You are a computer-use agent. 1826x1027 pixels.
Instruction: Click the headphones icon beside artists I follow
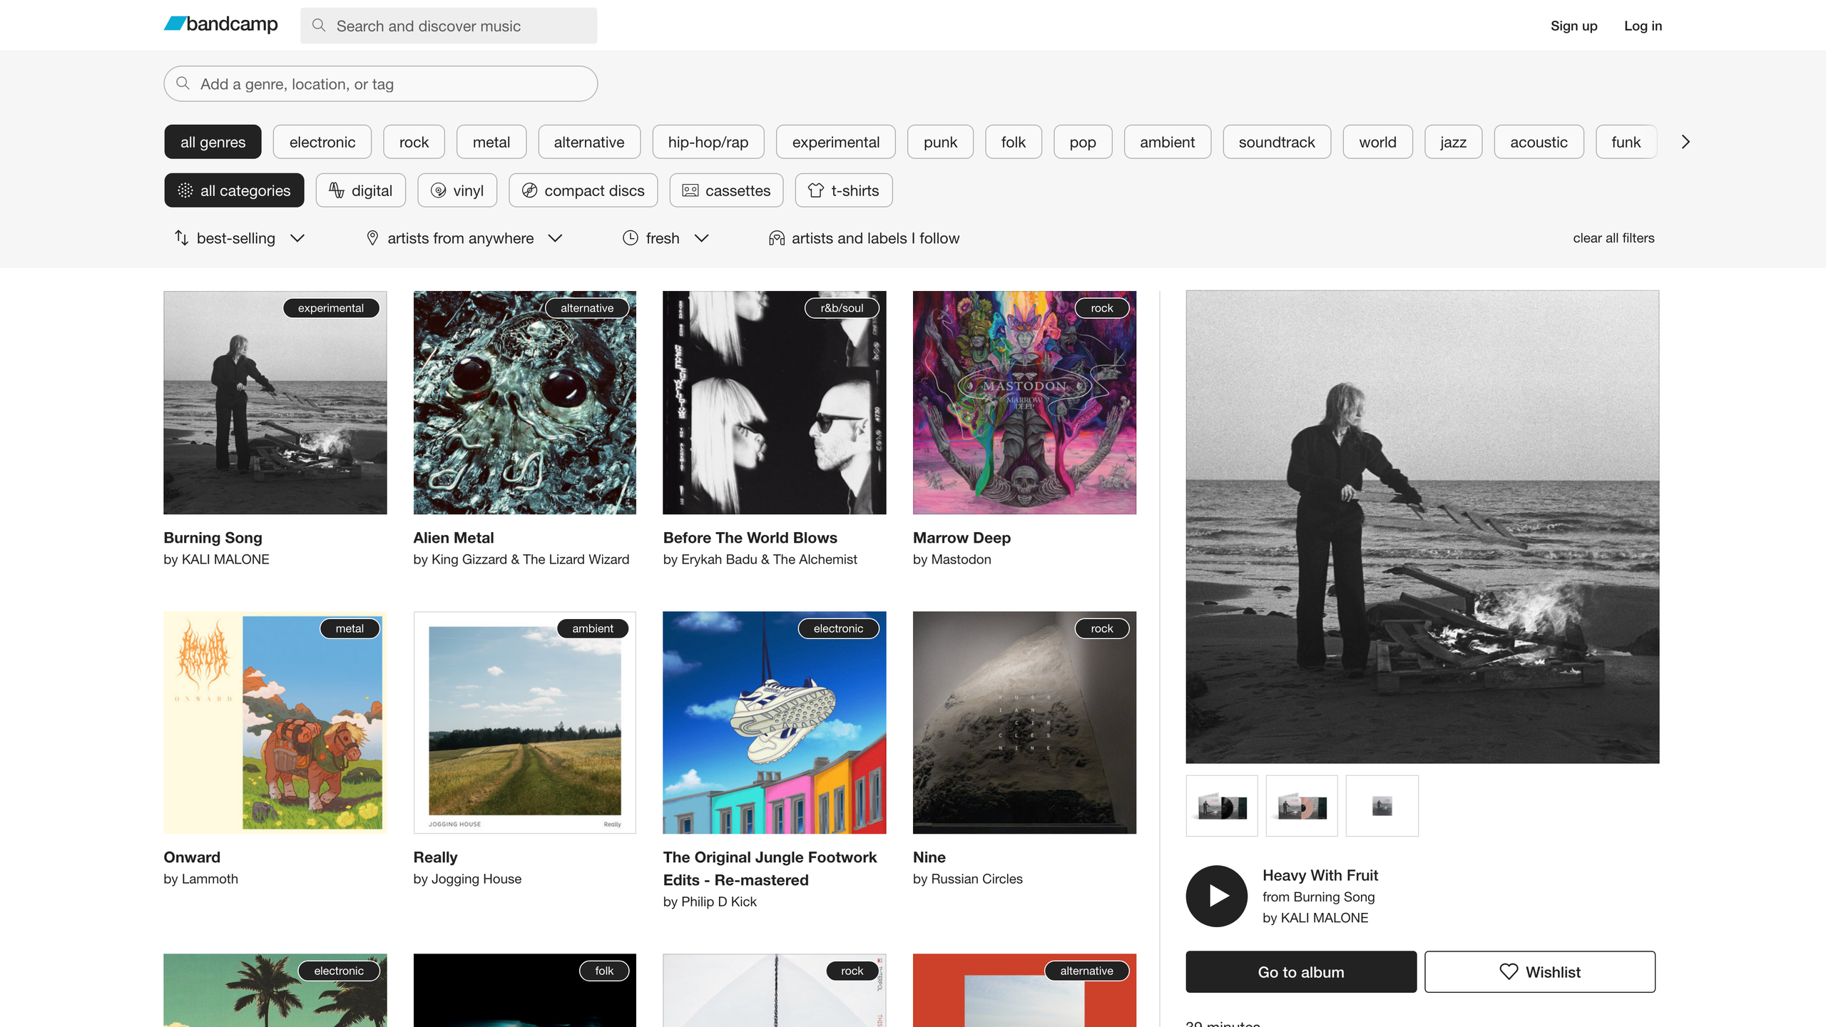(x=777, y=237)
